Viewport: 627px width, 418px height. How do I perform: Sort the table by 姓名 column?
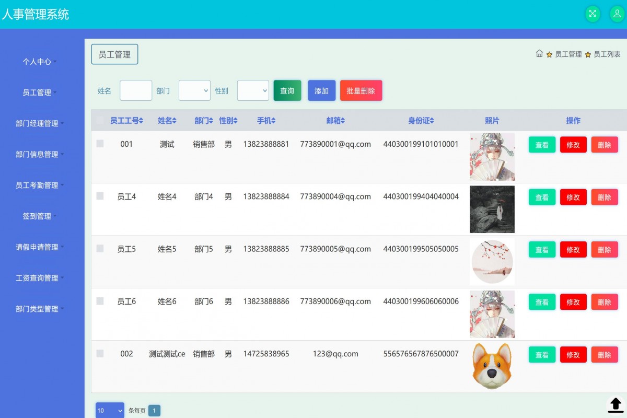click(x=167, y=120)
